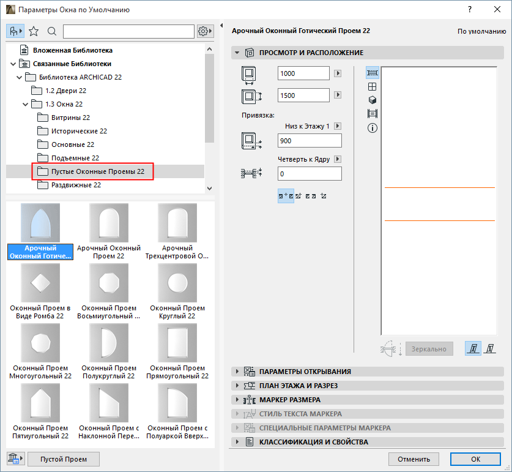
Task: Open the width field arrow popup
Action: pyautogui.click(x=338, y=73)
